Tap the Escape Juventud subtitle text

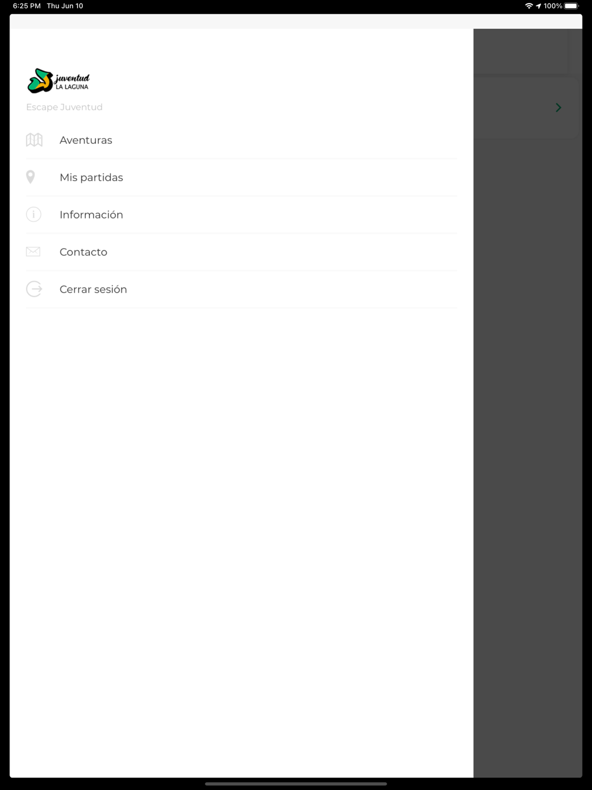tap(65, 107)
